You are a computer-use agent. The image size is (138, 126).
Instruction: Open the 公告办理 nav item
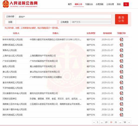[x=110, y=4]
